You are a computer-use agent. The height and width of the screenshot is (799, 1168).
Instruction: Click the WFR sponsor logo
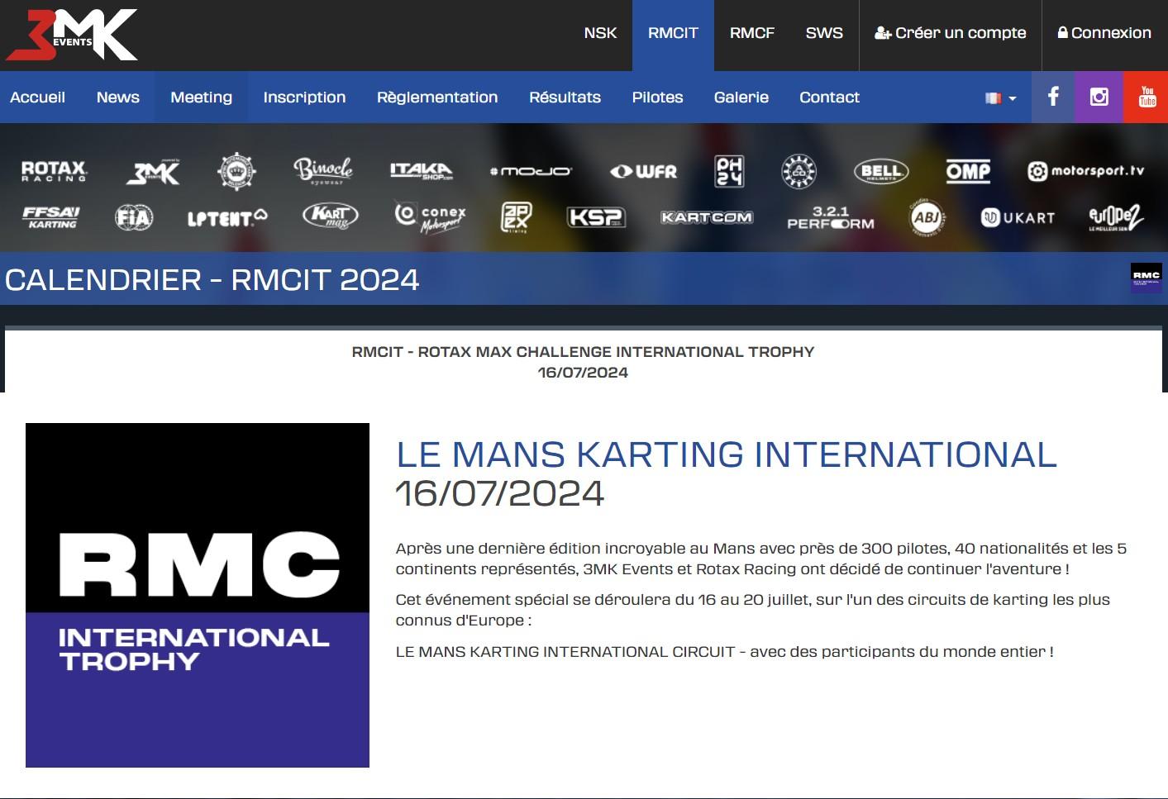pos(643,171)
